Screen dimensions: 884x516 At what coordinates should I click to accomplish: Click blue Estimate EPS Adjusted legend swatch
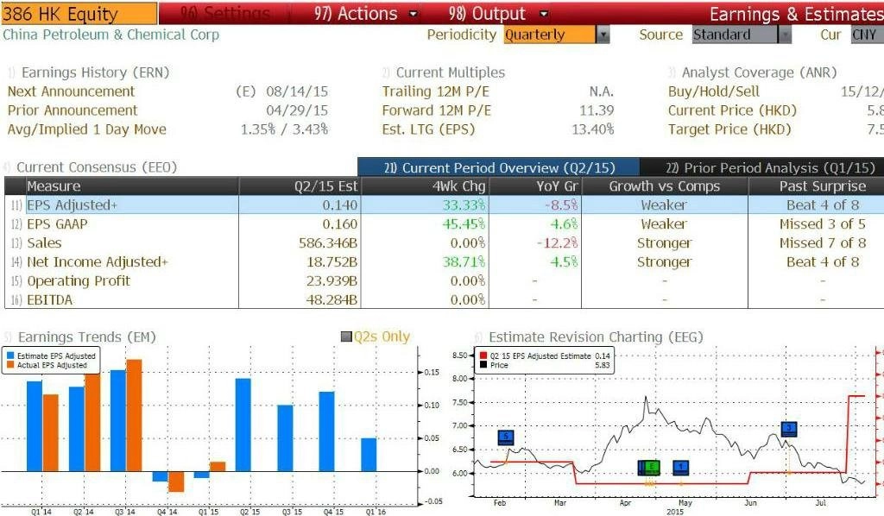(10, 356)
